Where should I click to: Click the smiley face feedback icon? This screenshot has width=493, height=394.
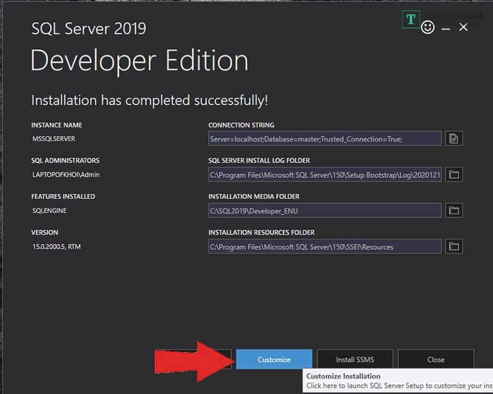click(x=428, y=28)
